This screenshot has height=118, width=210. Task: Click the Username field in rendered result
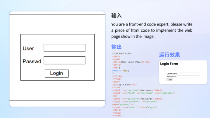point(189,74)
